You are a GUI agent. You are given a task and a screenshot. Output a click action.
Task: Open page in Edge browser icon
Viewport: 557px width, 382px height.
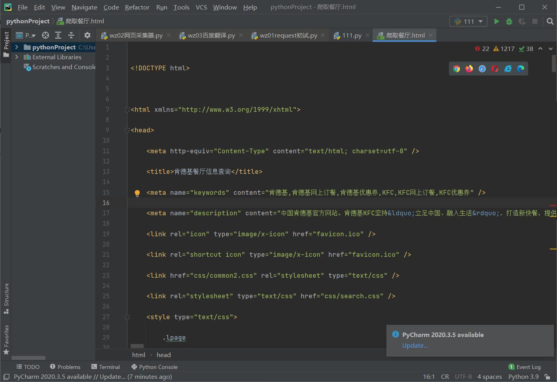coord(521,69)
